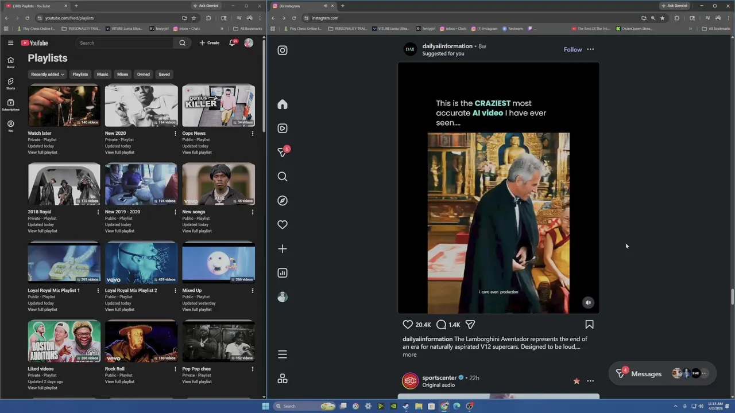Open Instagram Search icon
The width and height of the screenshot is (735, 413).
click(283, 177)
